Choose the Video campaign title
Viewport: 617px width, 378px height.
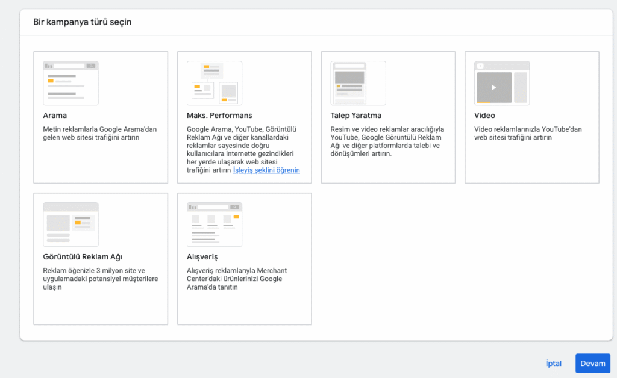(x=484, y=116)
